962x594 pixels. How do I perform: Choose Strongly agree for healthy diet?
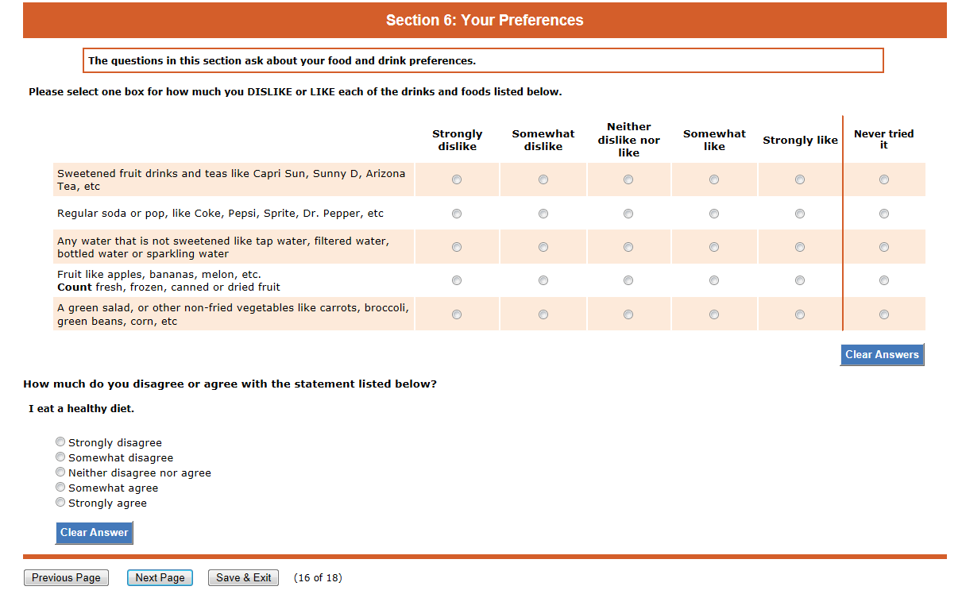click(x=60, y=503)
